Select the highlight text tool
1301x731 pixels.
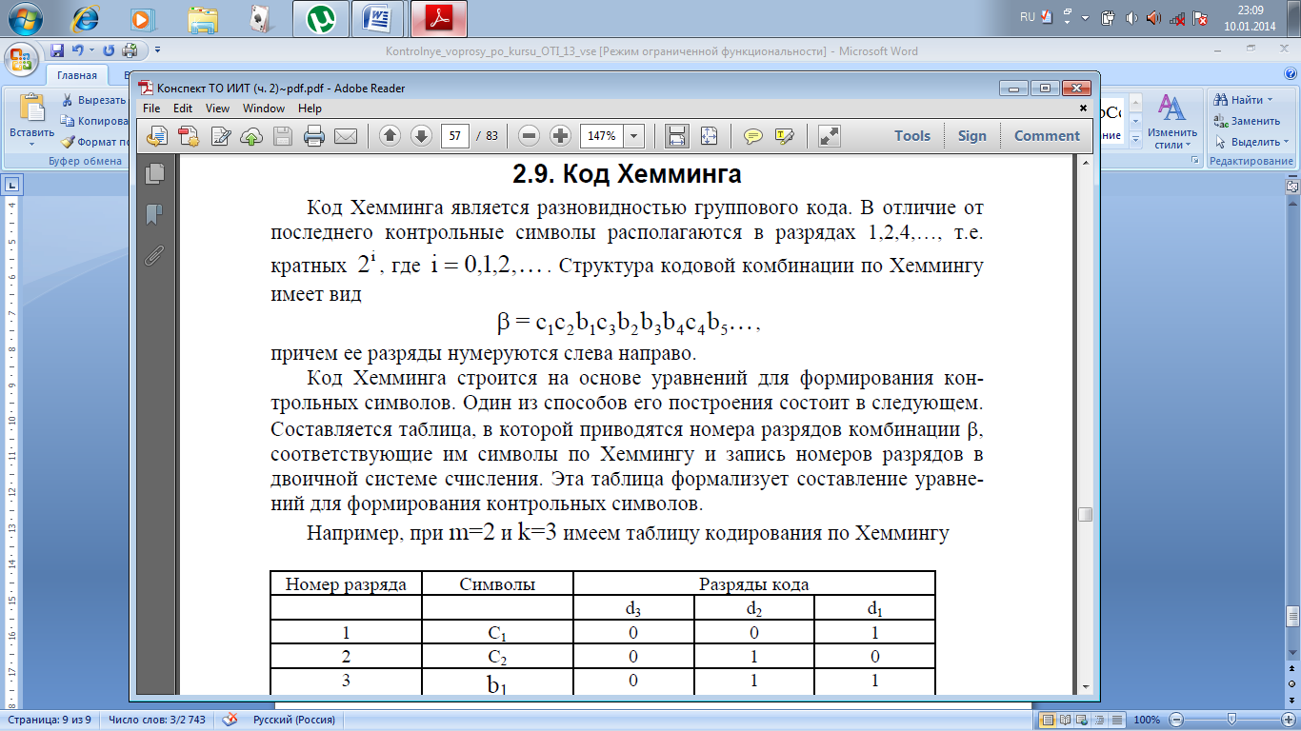tap(785, 136)
